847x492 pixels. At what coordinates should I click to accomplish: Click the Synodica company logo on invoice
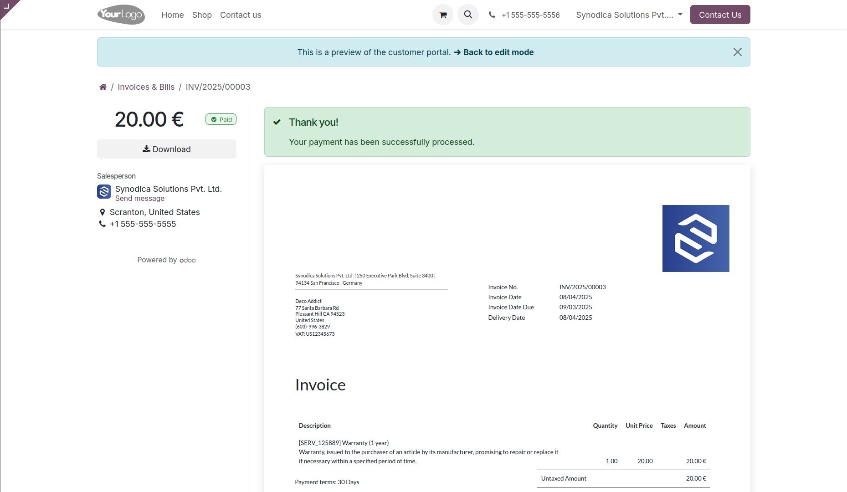coord(696,238)
